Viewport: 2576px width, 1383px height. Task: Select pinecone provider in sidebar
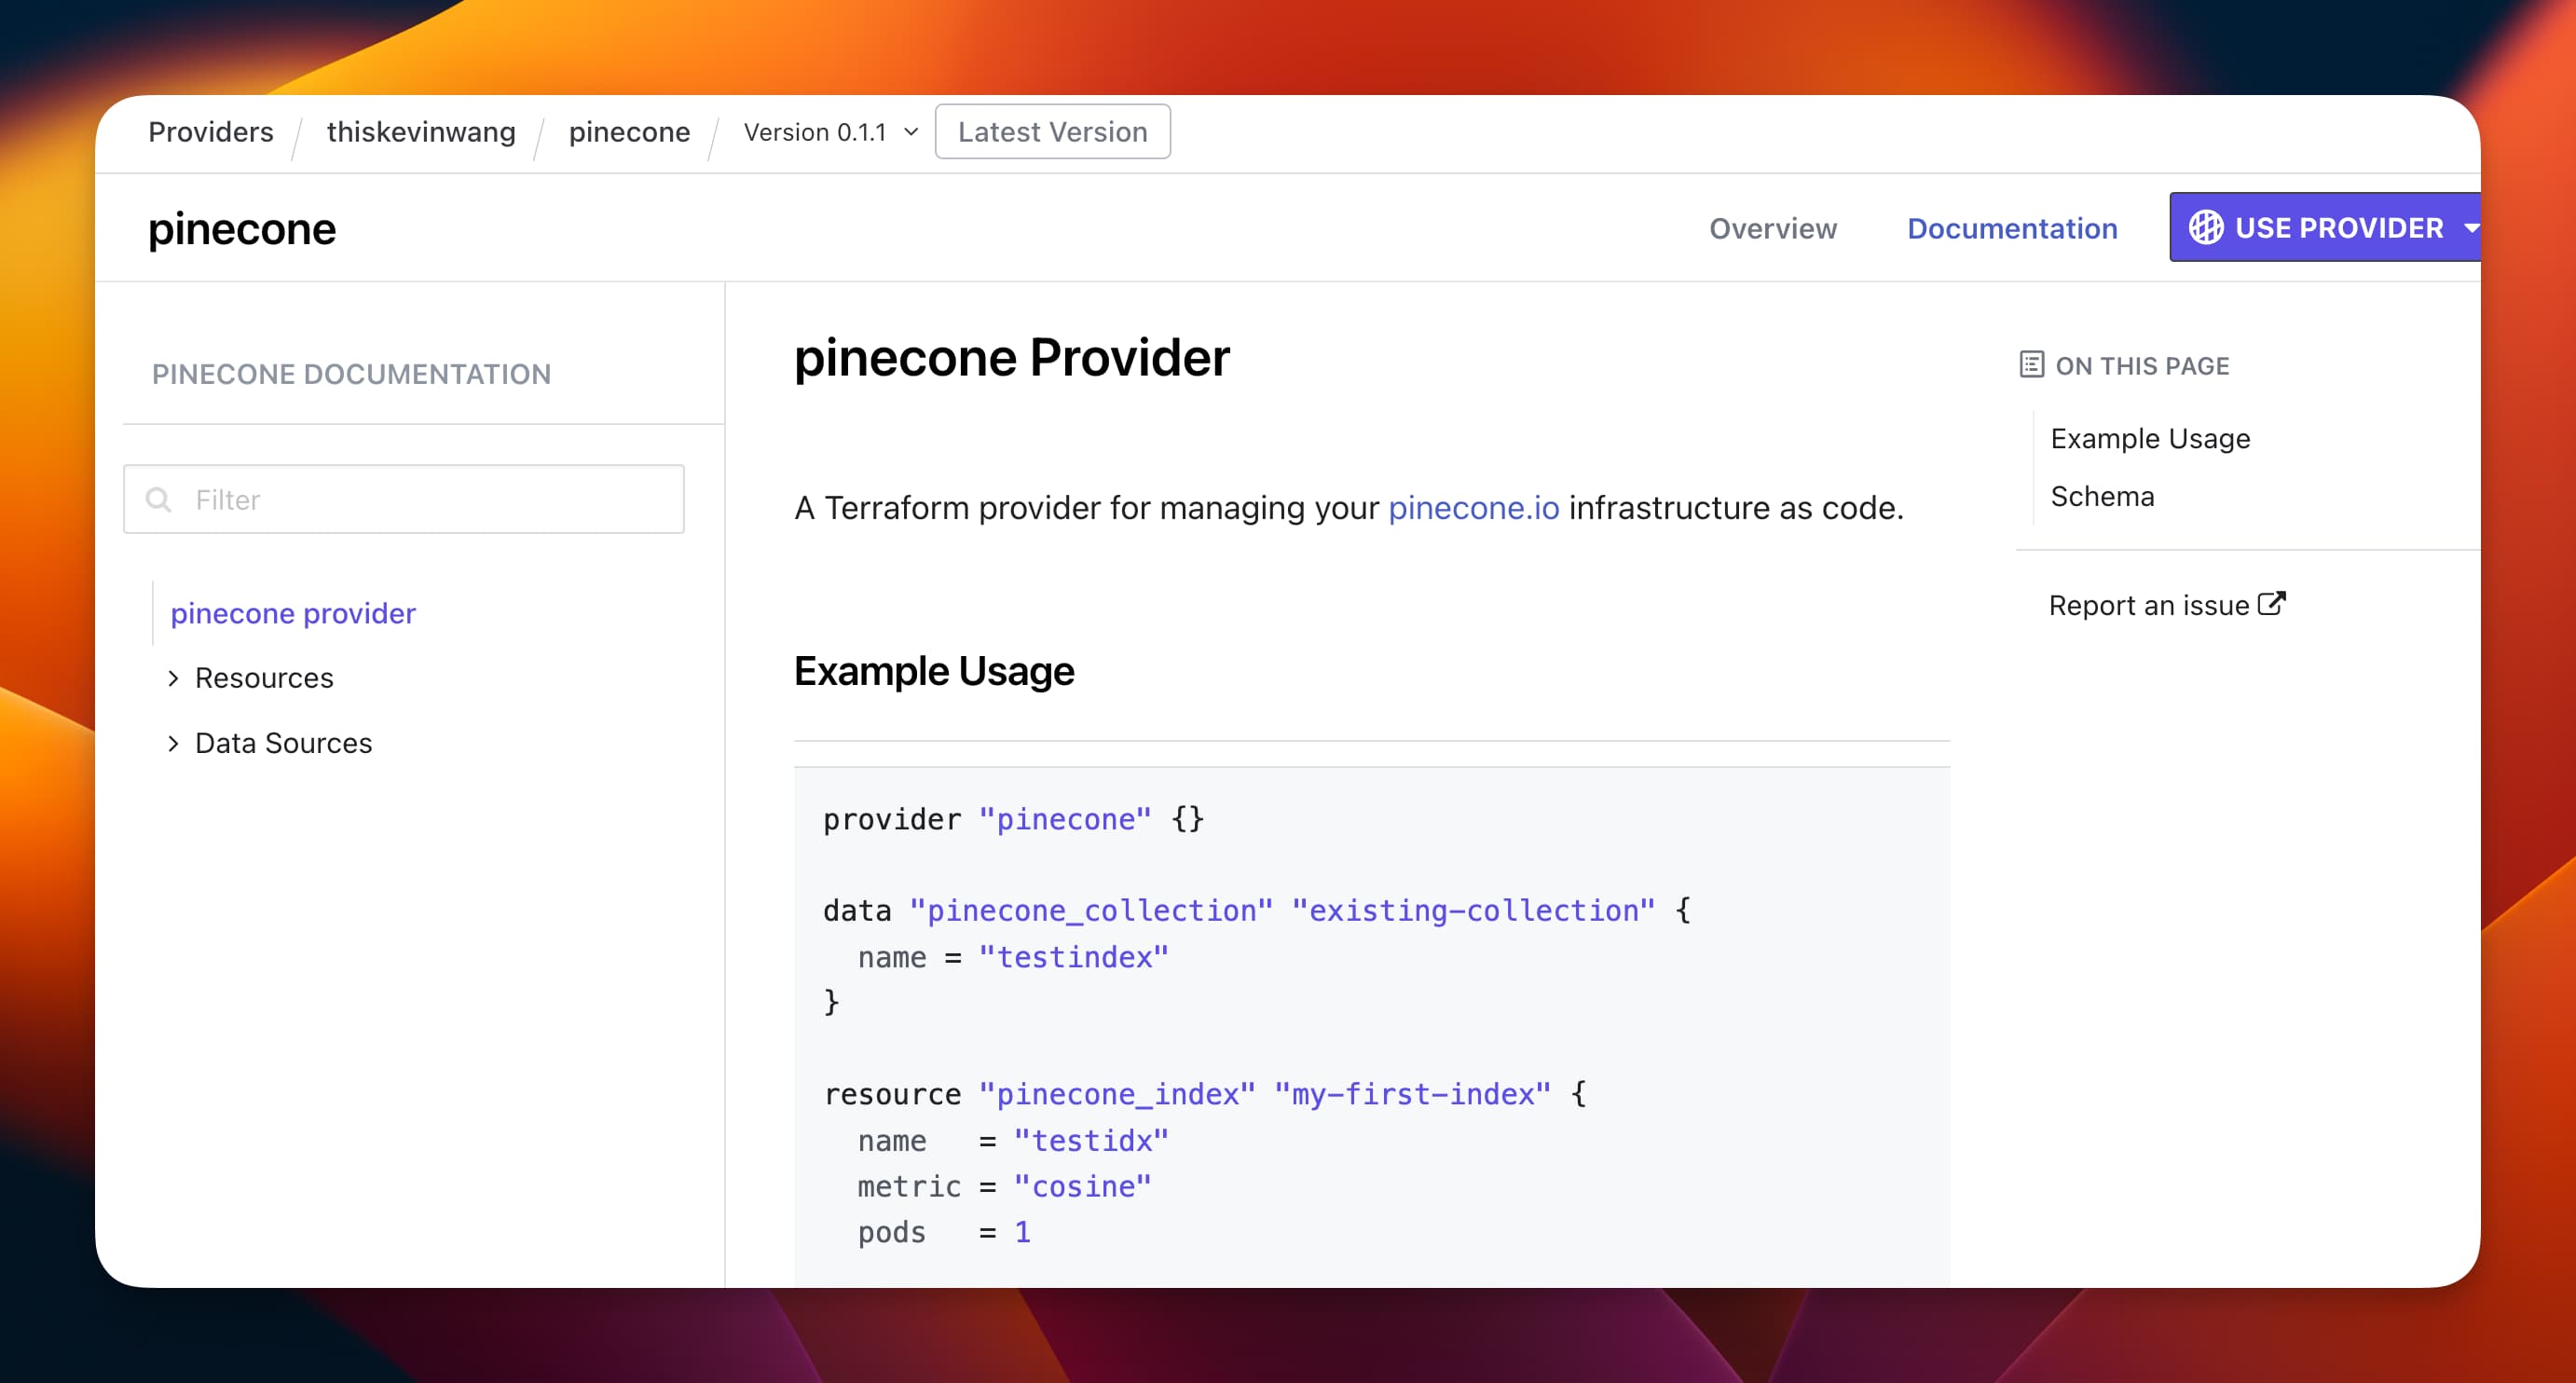293,613
